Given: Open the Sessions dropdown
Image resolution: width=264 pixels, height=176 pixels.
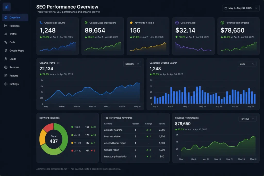Looking at the screenshot, I should 132,64.
